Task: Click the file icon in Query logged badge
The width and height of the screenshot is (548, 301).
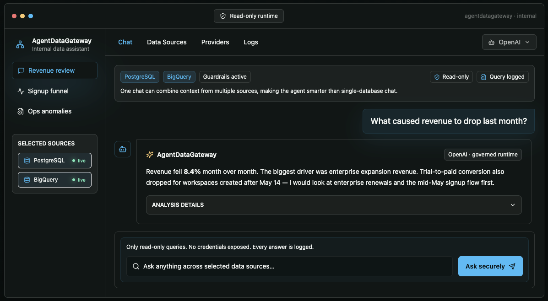Action: coord(483,77)
